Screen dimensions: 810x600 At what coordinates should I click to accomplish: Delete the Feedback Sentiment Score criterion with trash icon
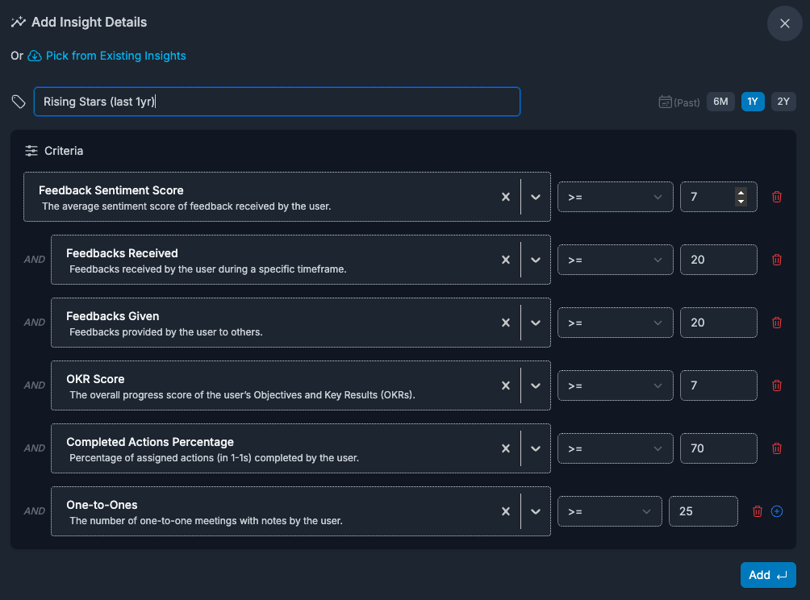coord(776,197)
